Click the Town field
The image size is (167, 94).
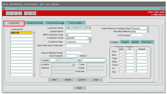click(95, 65)
